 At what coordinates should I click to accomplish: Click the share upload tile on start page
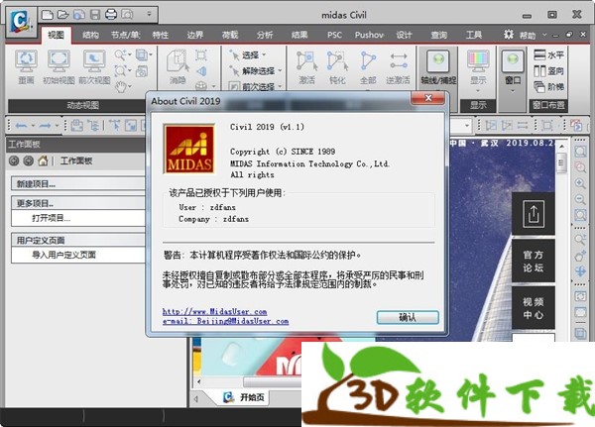pyautogui.click(x=534, y=214)
